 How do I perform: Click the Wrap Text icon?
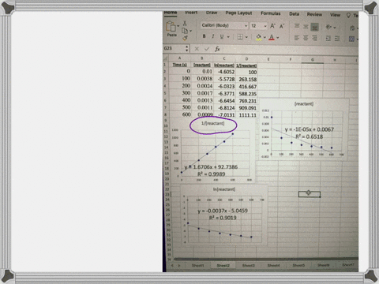pyautogui.click(x=352, y=28)
